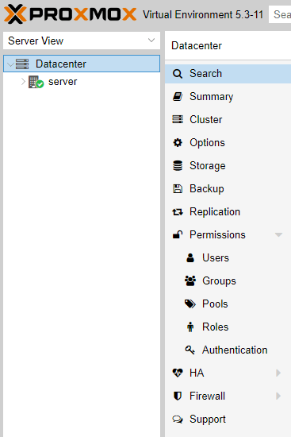
Task: Click the Authentication key icon
Action: [190, 350]
